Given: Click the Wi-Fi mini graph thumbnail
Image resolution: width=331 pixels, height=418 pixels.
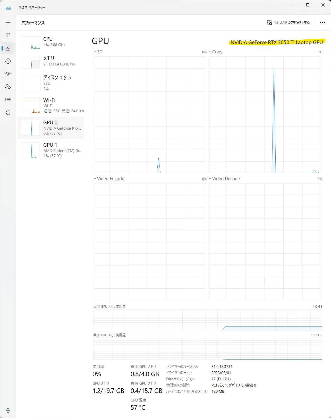Looking at the screenshot, I should [x=30, y=105].
